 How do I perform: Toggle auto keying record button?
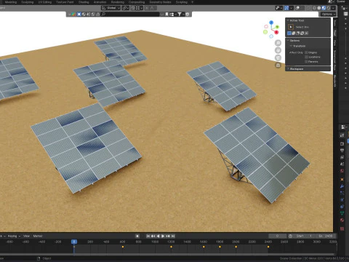137,236
